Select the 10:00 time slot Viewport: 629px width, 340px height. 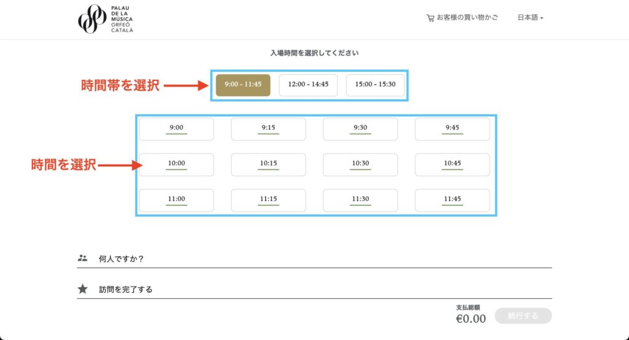click(176, 164)
